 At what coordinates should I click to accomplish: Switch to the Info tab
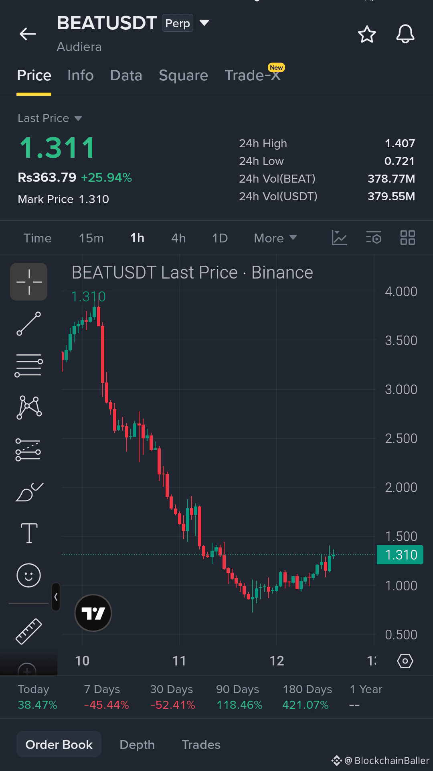pos(81,75)
